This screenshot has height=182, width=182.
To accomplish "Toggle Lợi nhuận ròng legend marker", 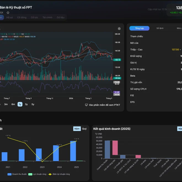I will click(30, 174).
